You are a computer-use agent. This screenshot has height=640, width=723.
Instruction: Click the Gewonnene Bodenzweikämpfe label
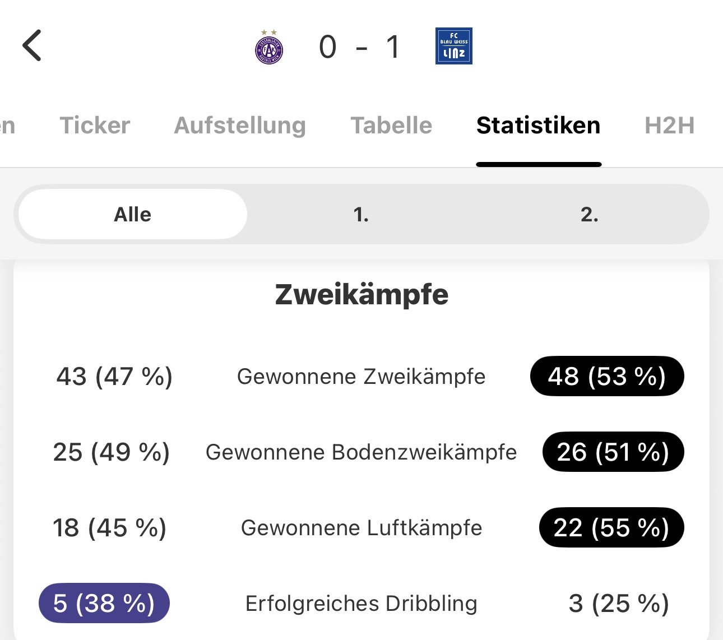361,452
